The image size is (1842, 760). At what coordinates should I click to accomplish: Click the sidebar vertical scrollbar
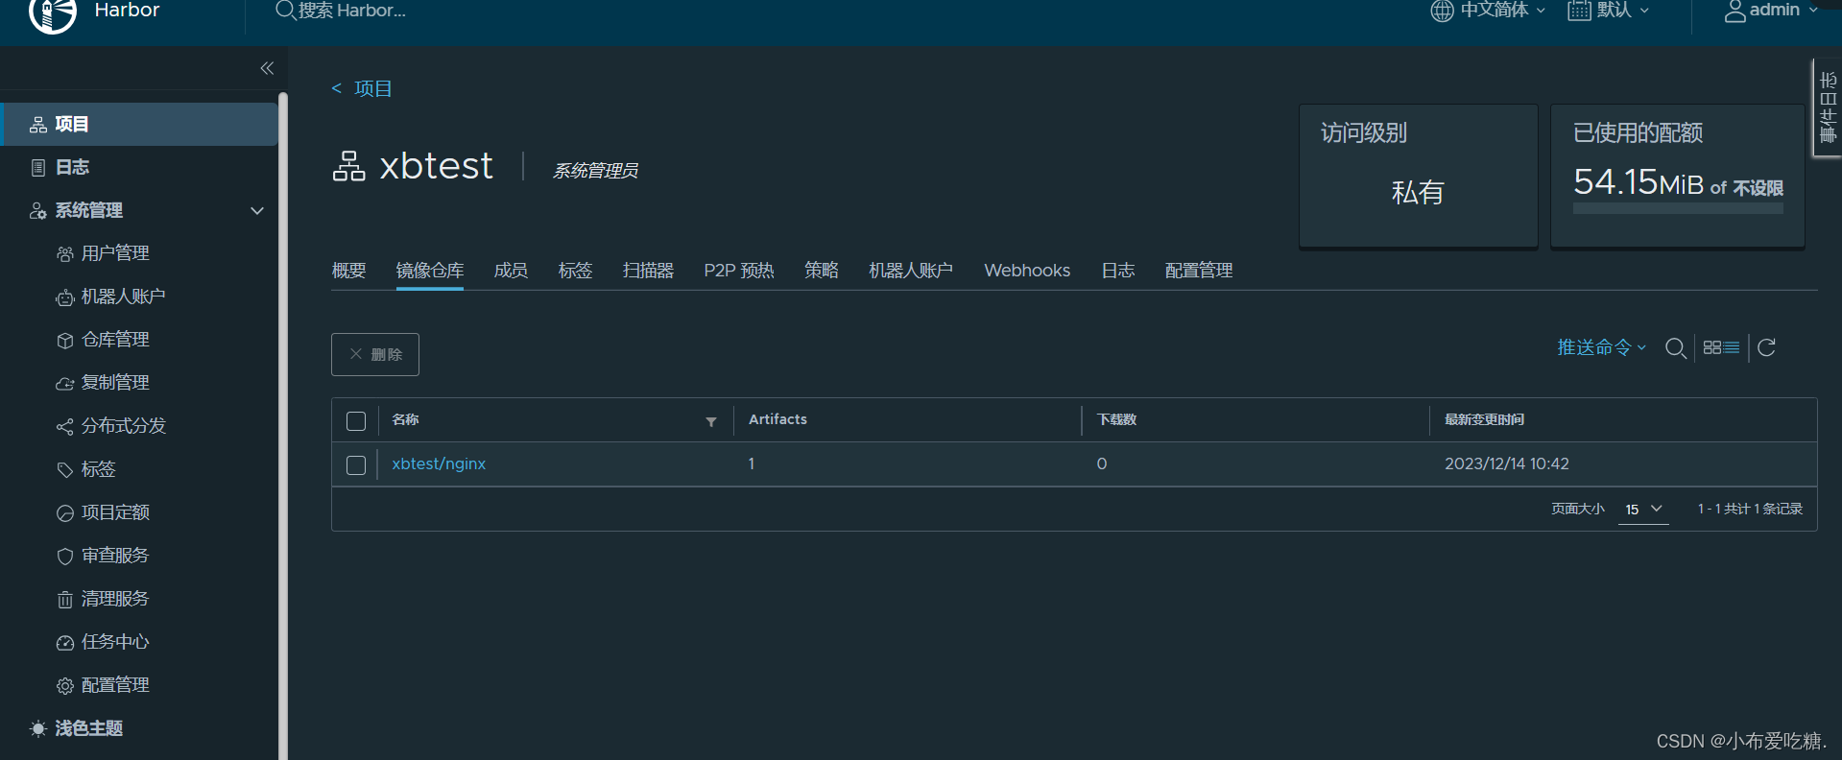coord(283,426)
